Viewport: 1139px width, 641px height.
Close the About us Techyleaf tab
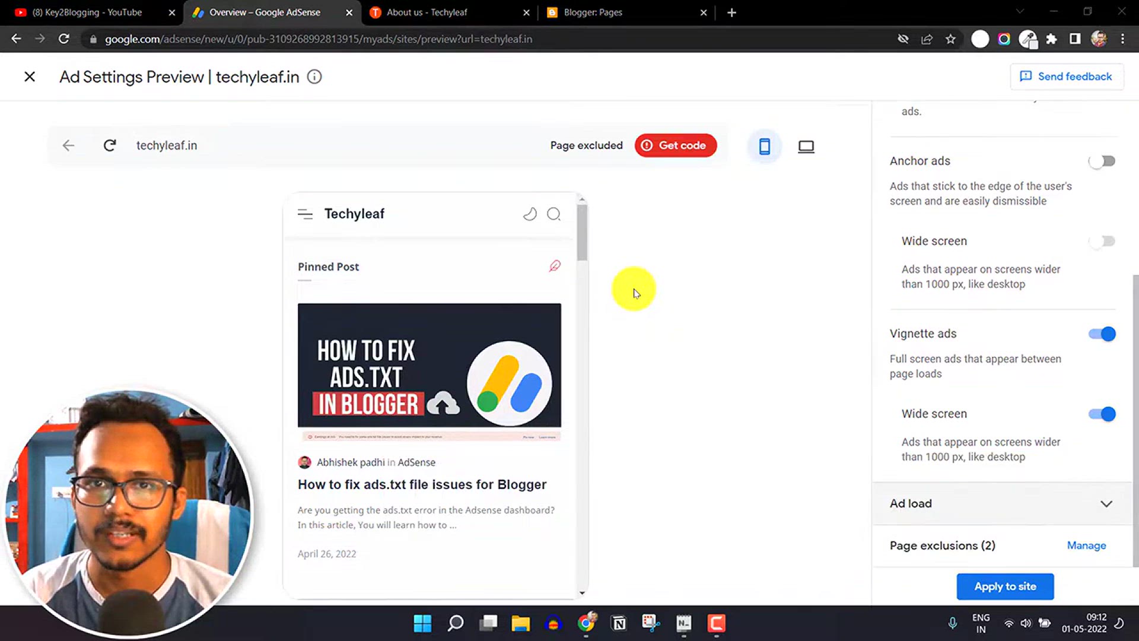pos(526,12)
